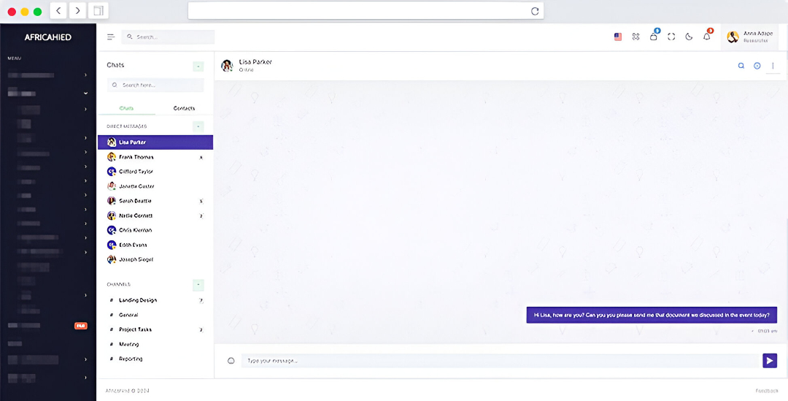Switch to the Contacts tab
Image resolution: width=788 pixels, height=401 pixels.
click(x=184, y=108)
